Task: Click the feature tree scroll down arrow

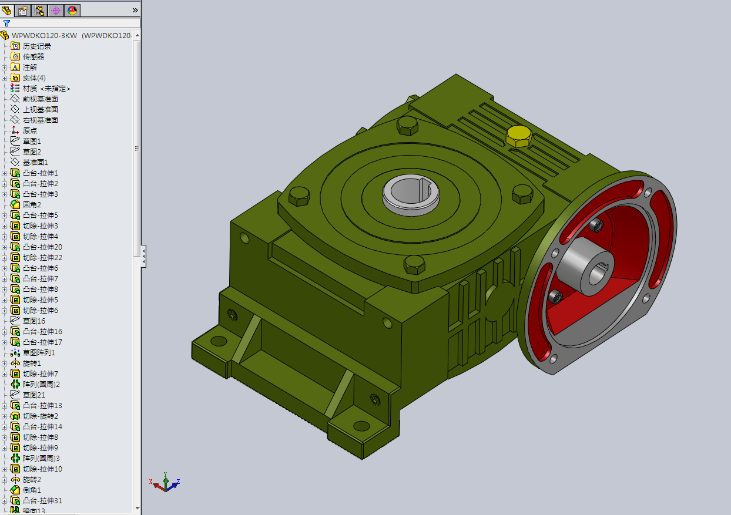Action: [138, 508]
